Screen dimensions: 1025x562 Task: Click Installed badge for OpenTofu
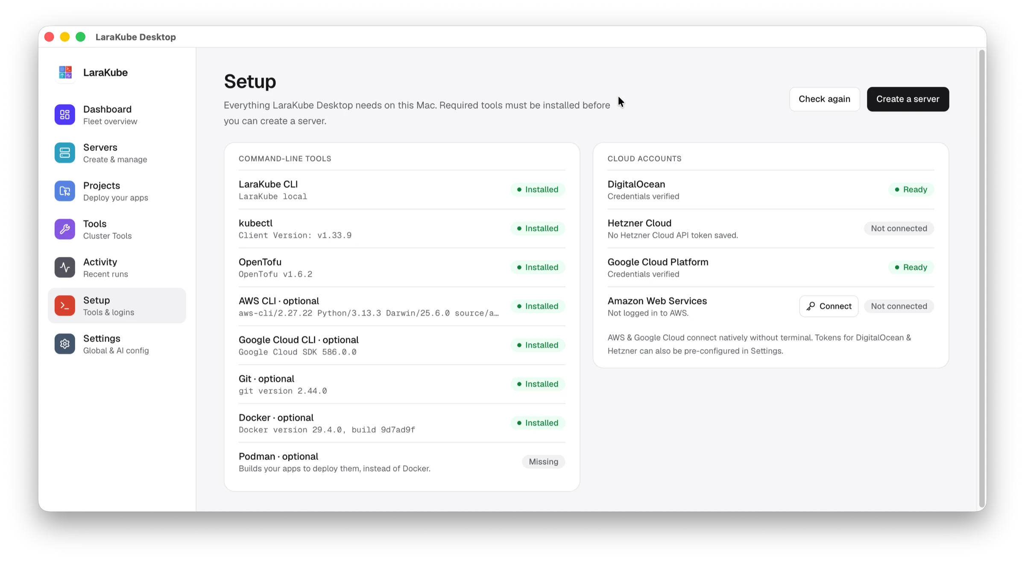538,267
